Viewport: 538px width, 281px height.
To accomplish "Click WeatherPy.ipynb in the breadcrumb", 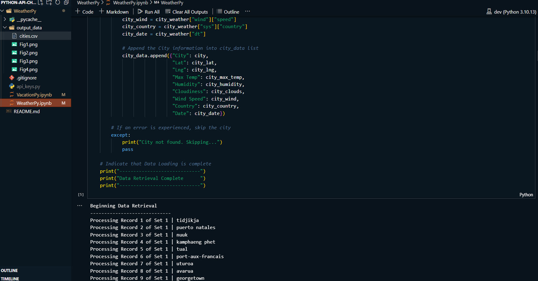I will tap(130, 3).
